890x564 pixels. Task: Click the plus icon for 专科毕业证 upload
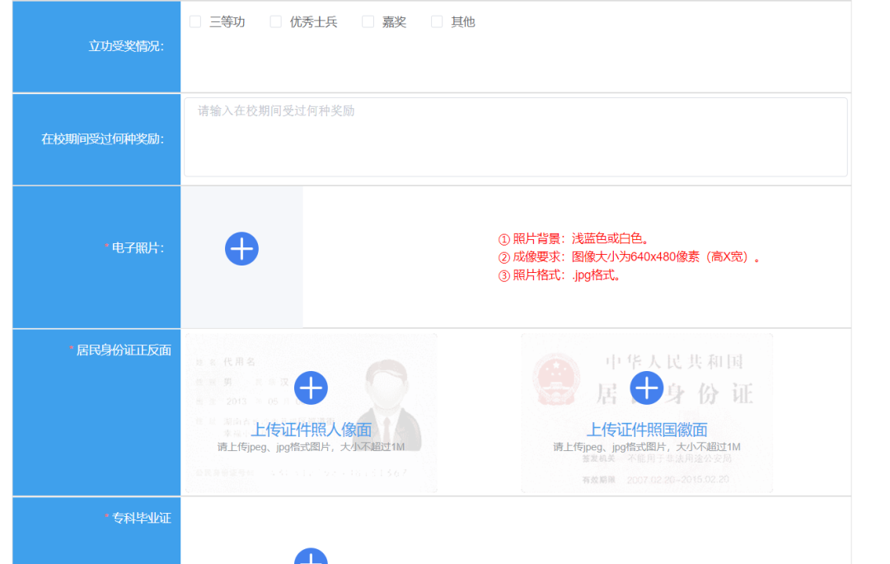pos(311,557)
